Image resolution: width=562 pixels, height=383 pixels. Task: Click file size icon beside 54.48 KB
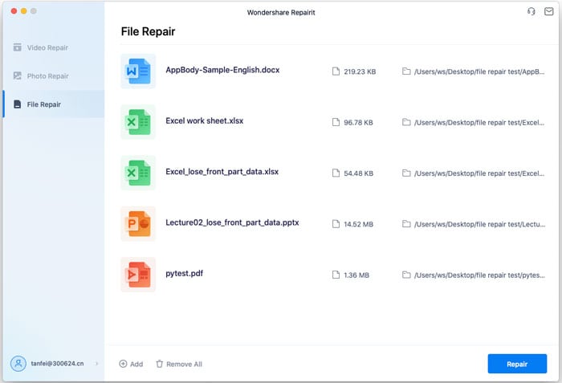[336, 173]
